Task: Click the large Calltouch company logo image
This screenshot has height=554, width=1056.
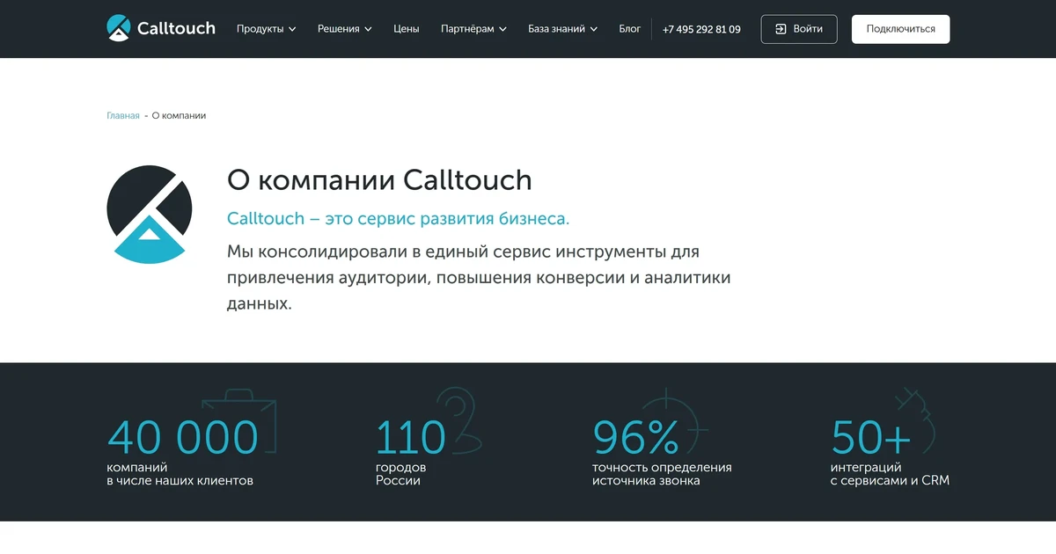Action: 150,214
